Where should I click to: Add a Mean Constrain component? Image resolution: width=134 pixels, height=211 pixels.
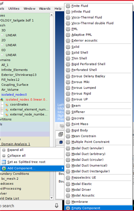99,136
